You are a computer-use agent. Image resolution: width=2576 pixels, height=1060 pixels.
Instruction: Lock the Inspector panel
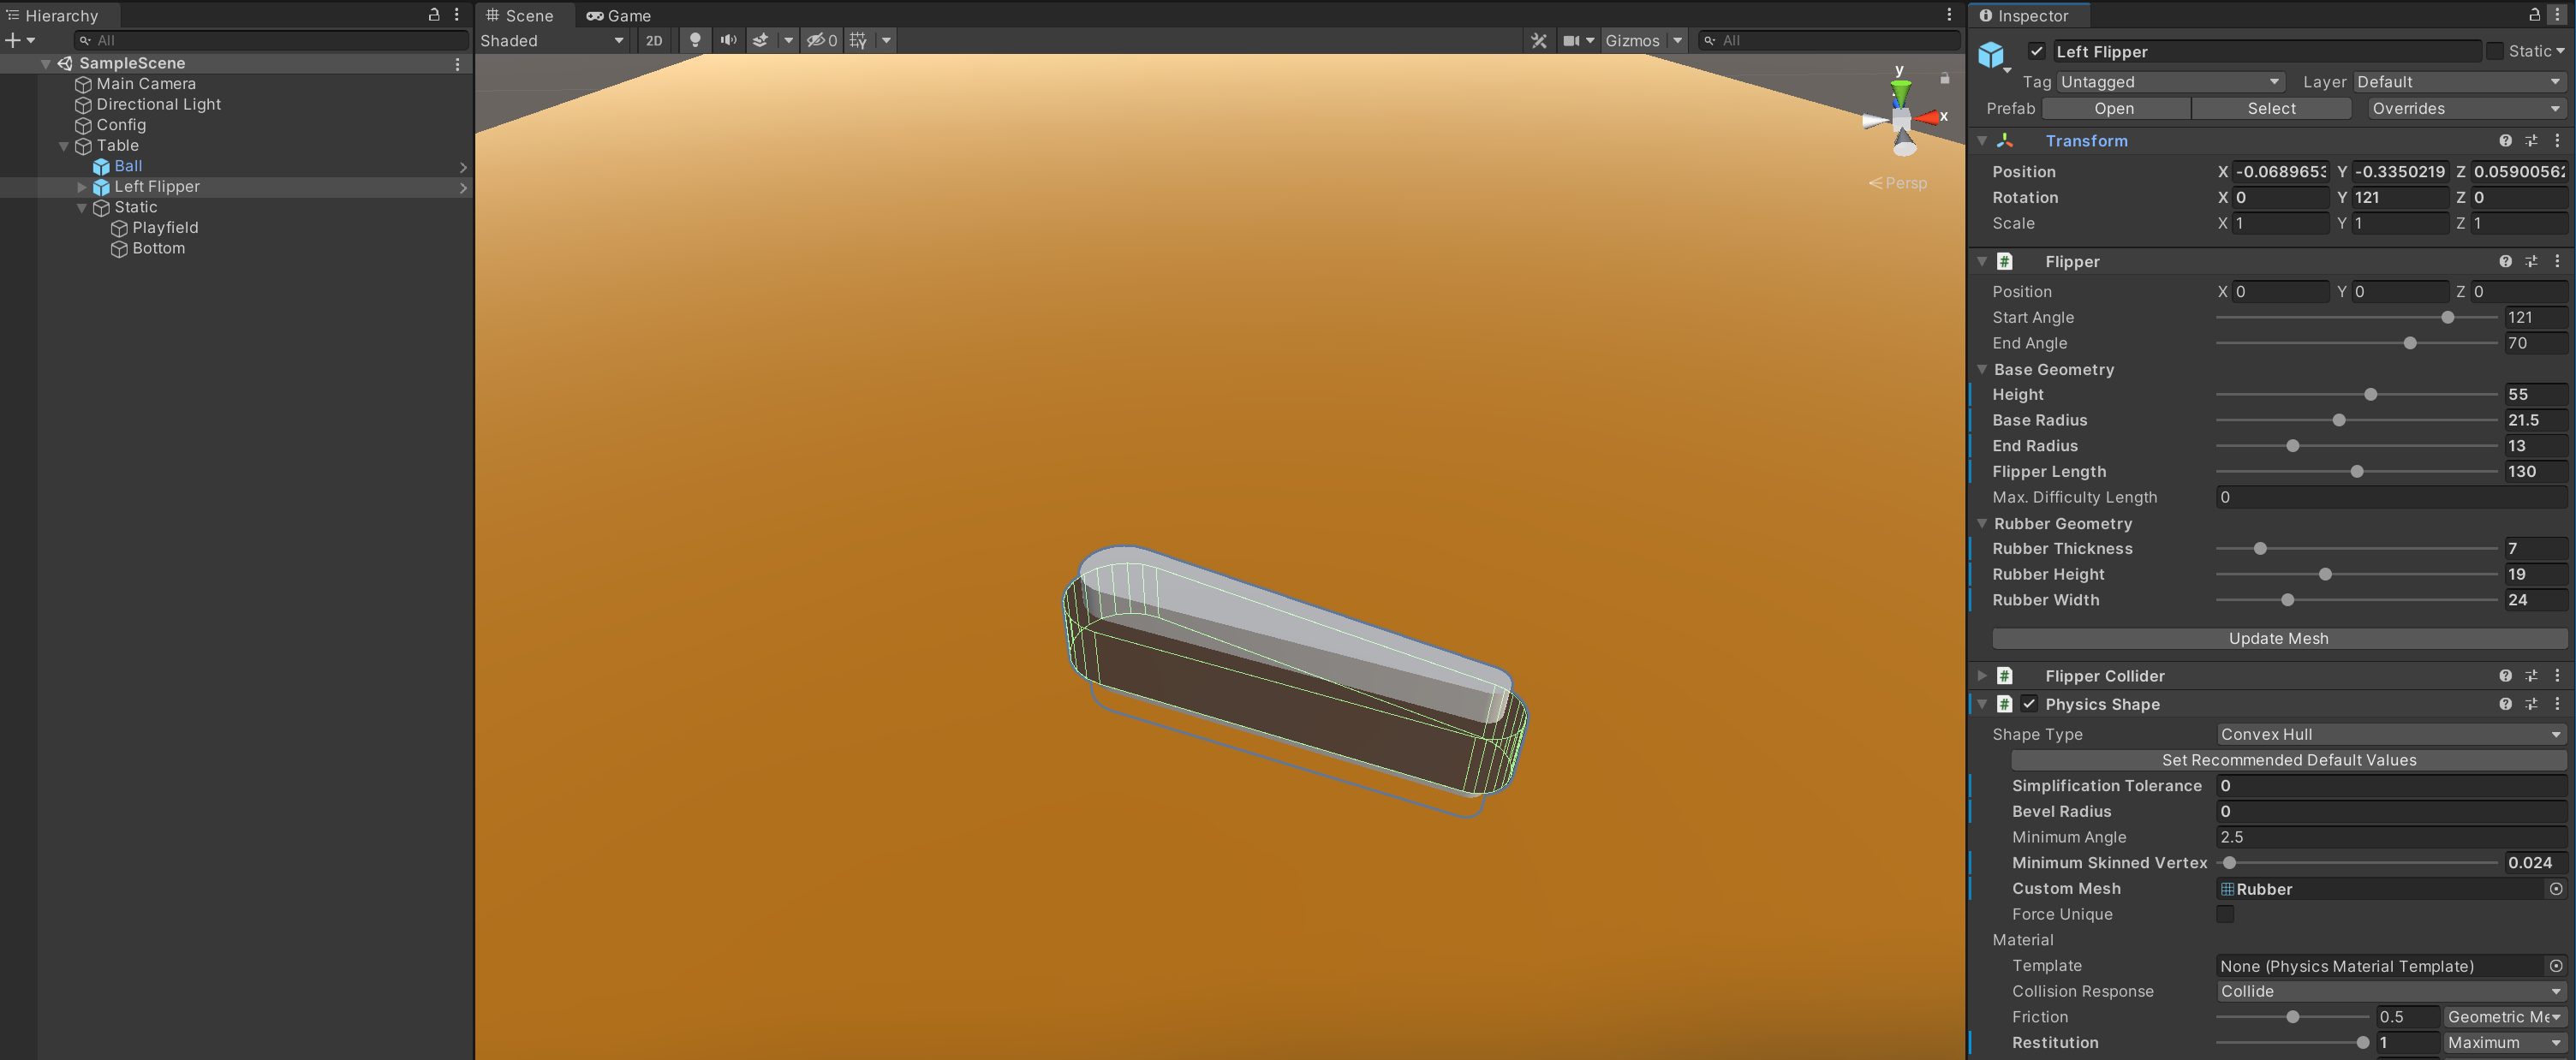point(2534,15)
